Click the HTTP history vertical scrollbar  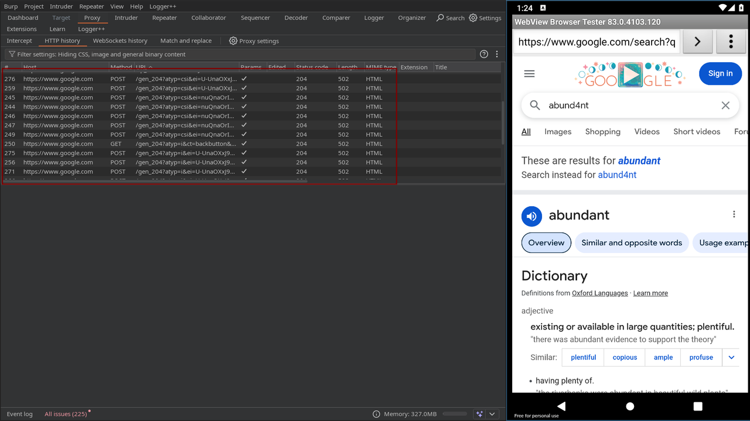point(503,123)
